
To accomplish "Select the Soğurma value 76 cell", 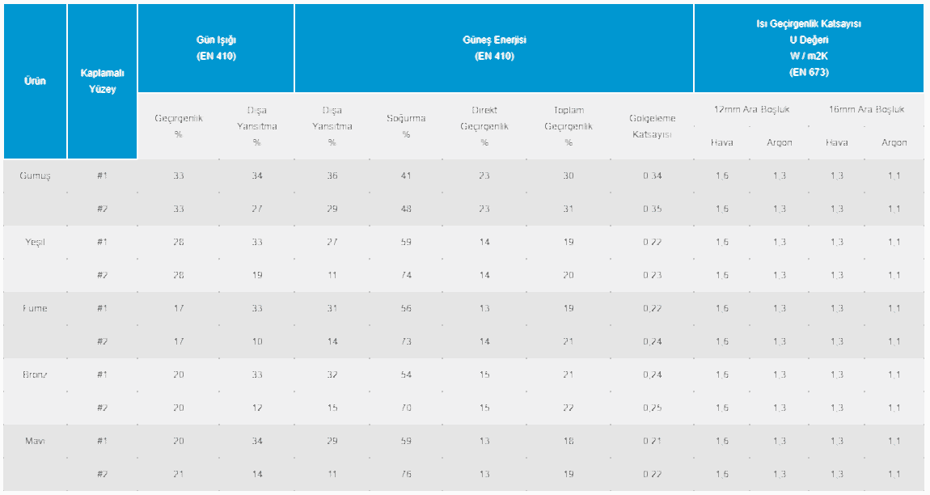I will (x=406, y=474).
